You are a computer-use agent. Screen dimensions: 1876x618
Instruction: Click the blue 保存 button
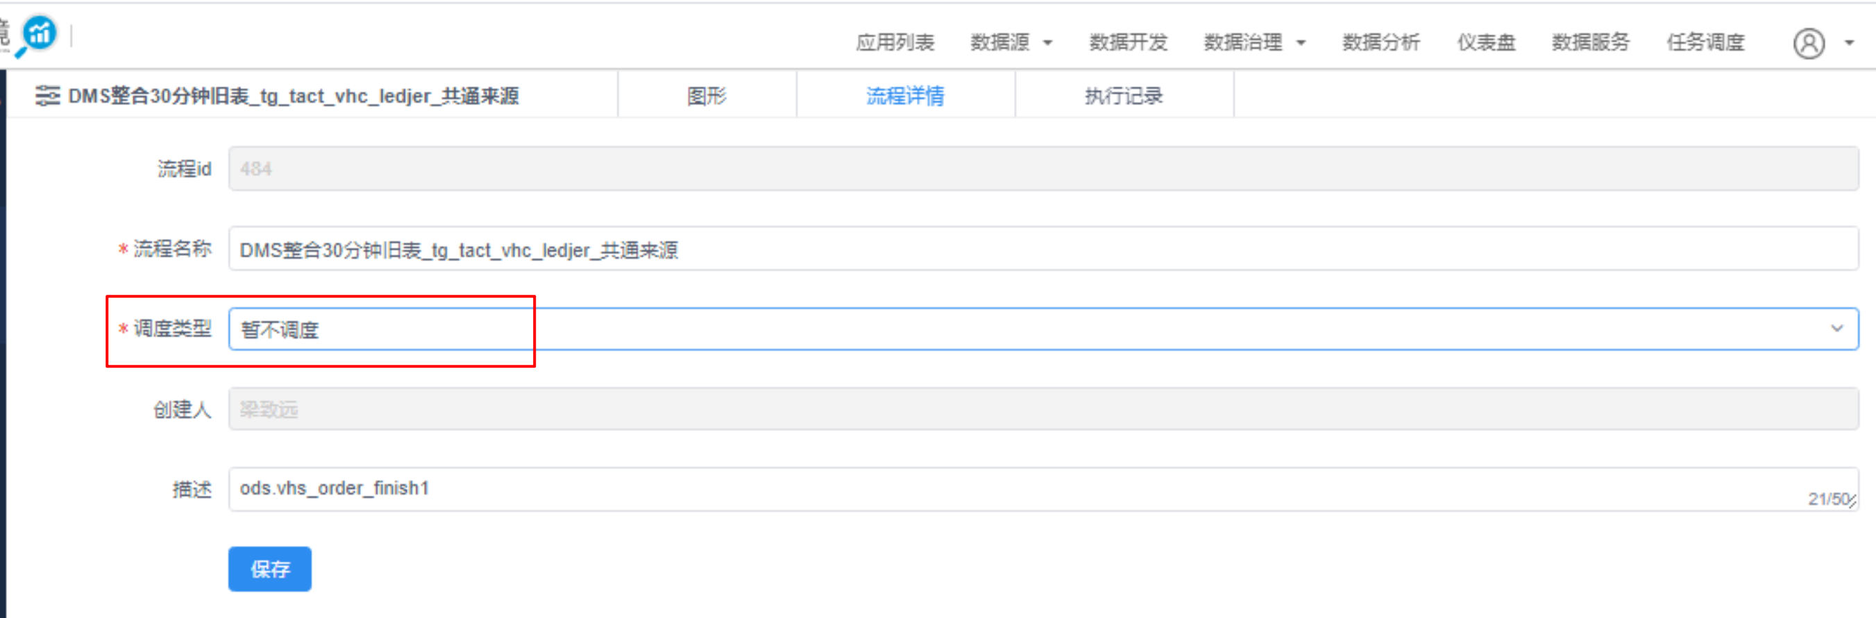[x=269, y=569]
